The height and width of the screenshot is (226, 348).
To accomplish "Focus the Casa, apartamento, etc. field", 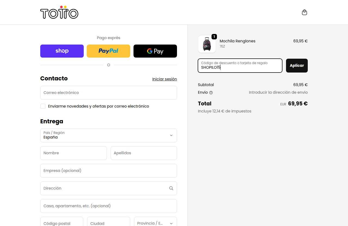I will tap(108, 206).
